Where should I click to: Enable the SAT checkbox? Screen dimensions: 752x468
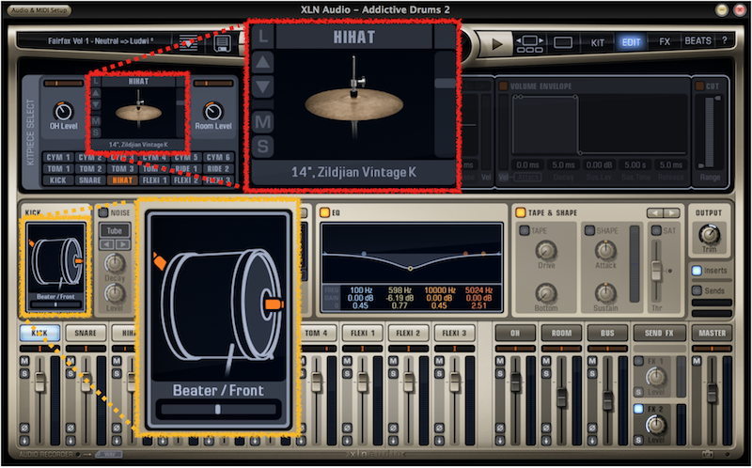[656, 230]
